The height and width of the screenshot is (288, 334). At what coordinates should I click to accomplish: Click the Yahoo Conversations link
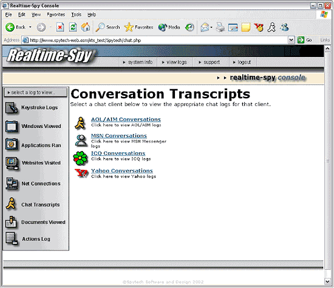[122, 171]
